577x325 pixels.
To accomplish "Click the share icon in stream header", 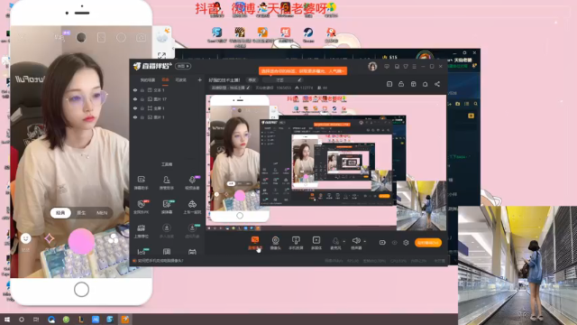I will tap(437, 84).
